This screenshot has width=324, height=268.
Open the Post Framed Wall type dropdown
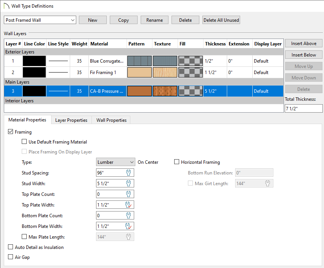point(74,19)
